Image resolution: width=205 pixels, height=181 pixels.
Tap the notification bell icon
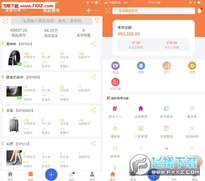tap(200, 11)
